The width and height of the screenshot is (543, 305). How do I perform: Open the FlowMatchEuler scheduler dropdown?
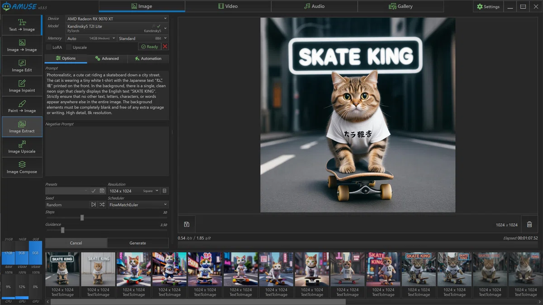[x=138, y=205]
